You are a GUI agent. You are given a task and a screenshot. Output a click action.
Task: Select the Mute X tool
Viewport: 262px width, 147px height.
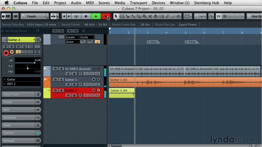coord(150,16)
